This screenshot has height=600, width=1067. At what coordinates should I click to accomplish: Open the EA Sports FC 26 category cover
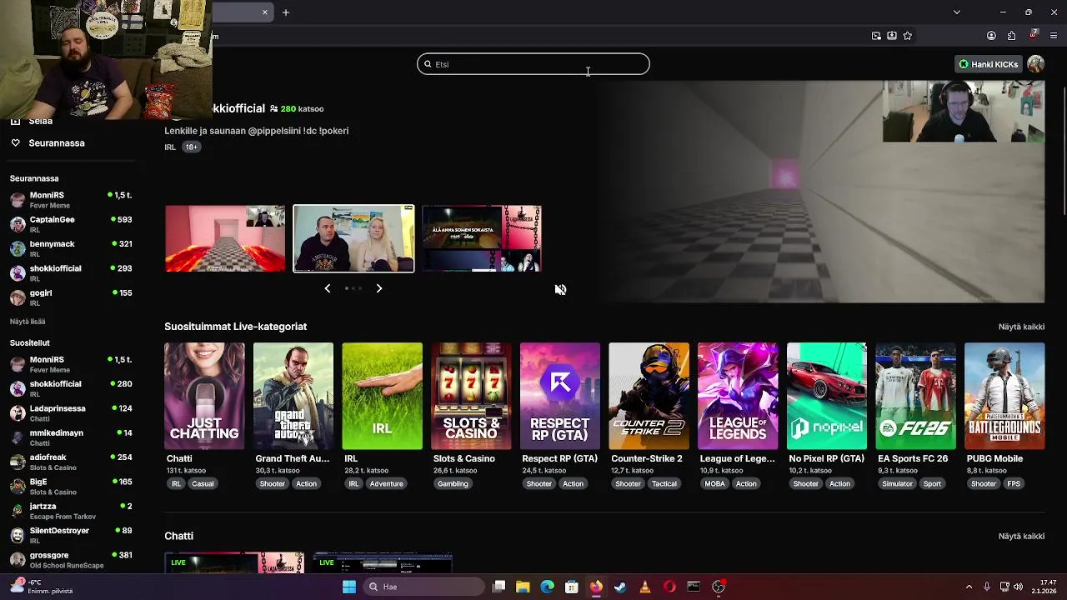(x=915, y=396)
